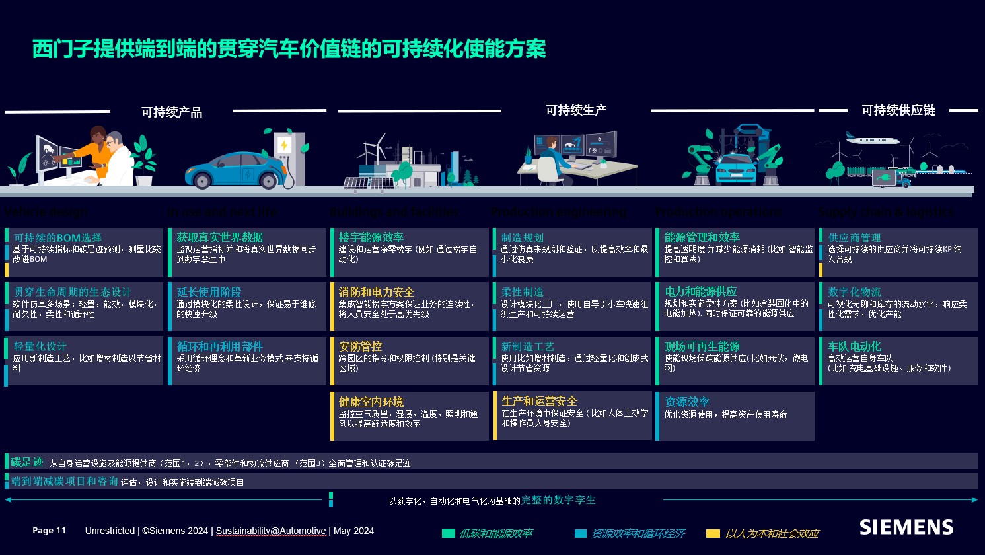Image resolution: width=985 pixels, height=555 pixels.
Task: Click the airplane and logistics illustration
Action: click(895, 159)
